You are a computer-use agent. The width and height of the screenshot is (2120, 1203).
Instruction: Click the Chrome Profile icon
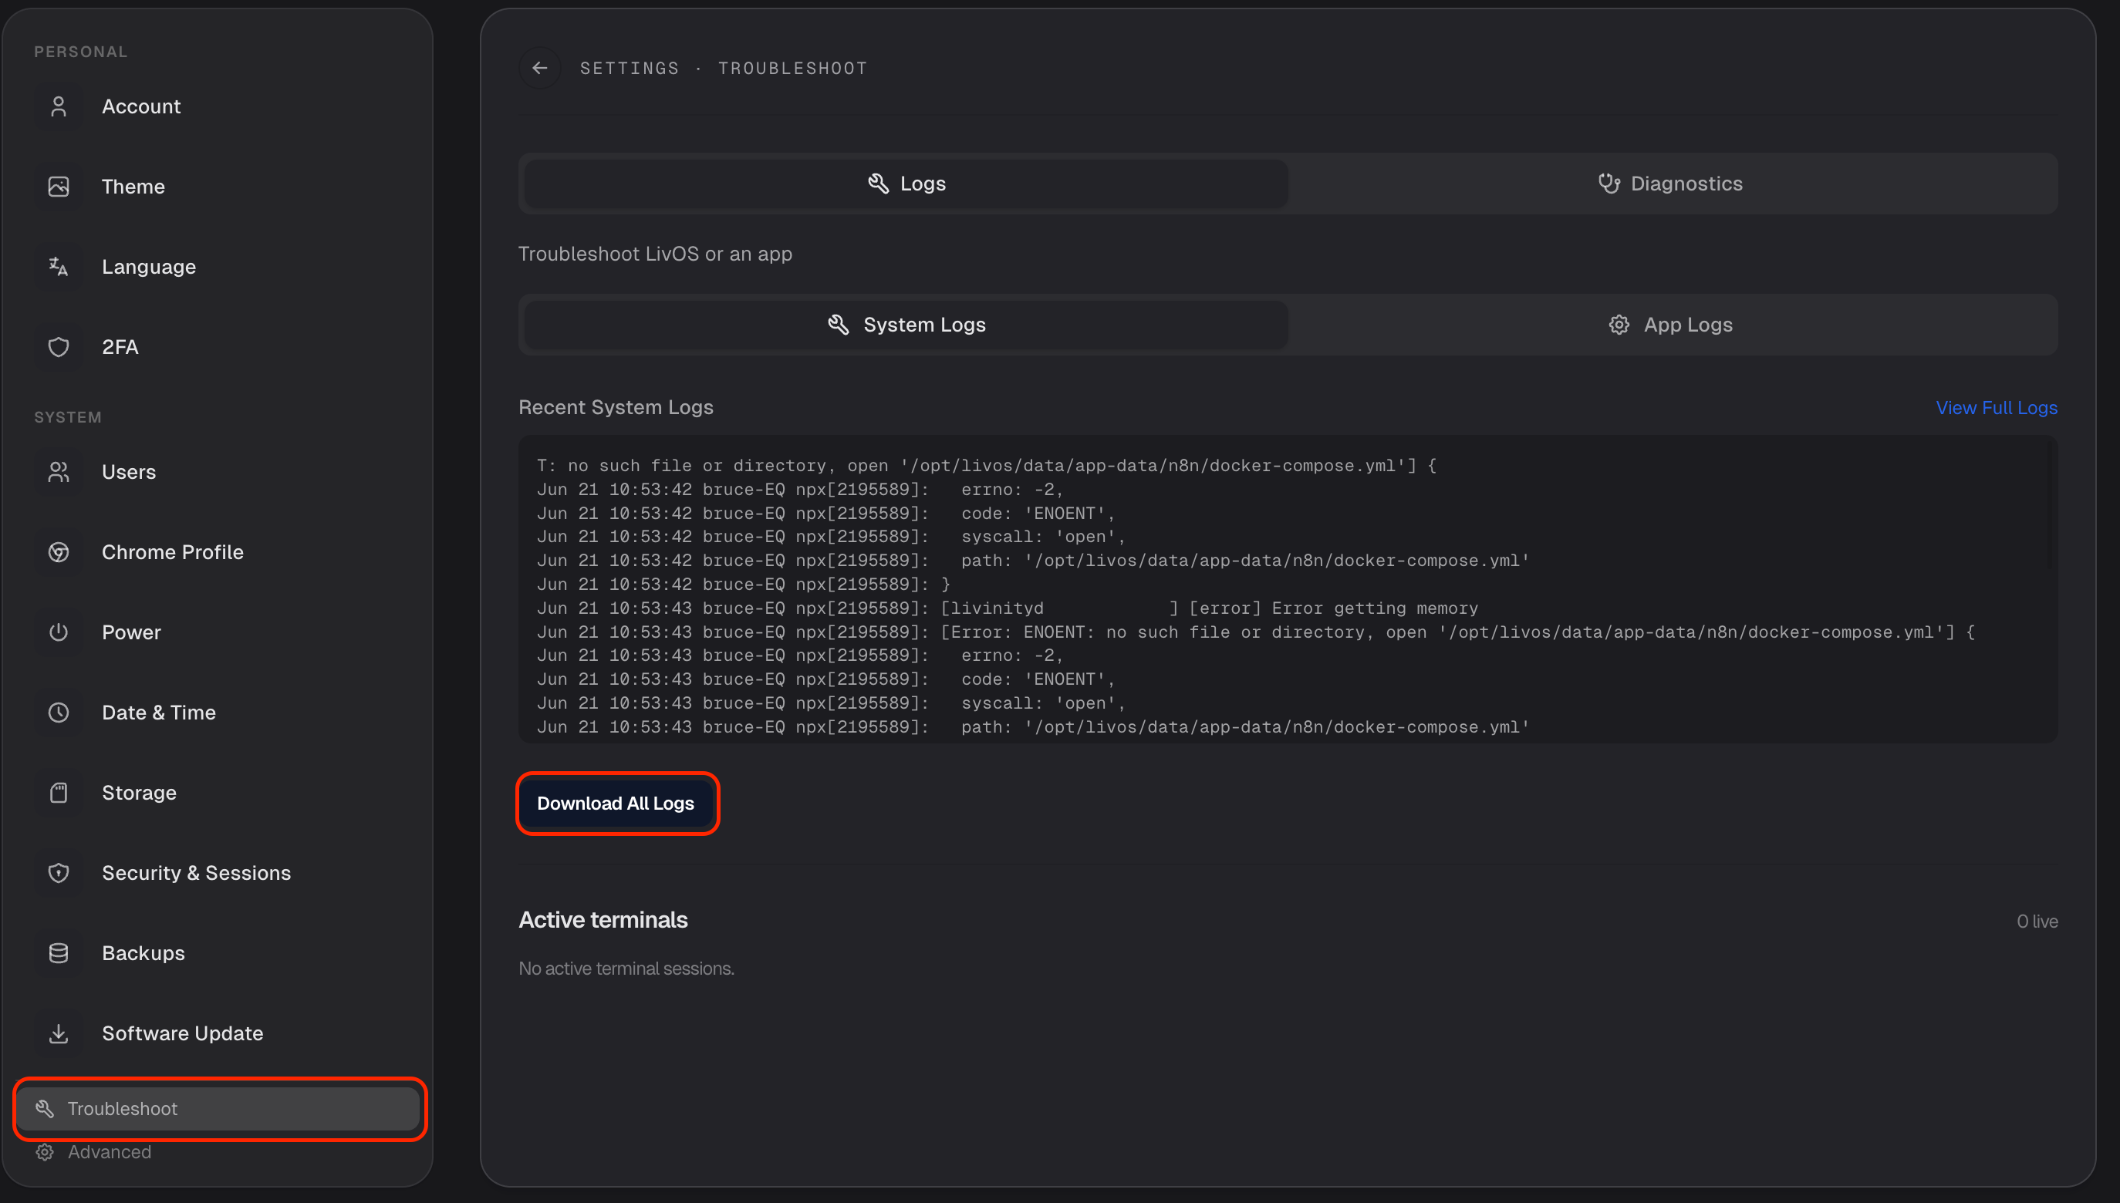[x=59, y=552]
